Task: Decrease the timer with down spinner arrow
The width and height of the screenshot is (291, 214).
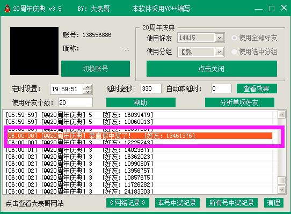Action: pos(87,92)
